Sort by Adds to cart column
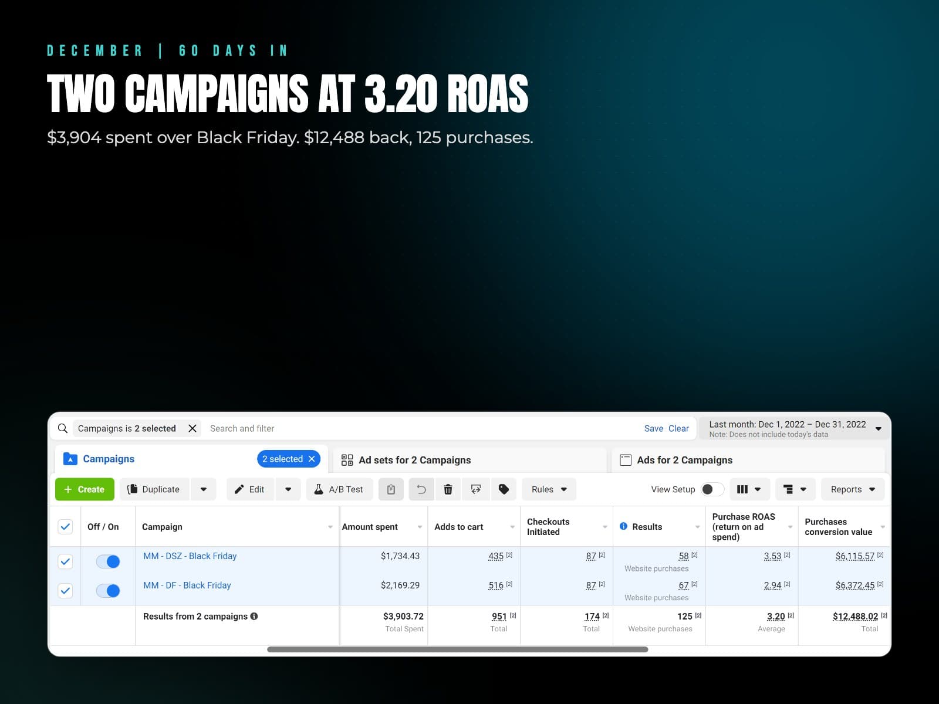The width and height of the screenshot is (939, 704). (x=474, y=527)
